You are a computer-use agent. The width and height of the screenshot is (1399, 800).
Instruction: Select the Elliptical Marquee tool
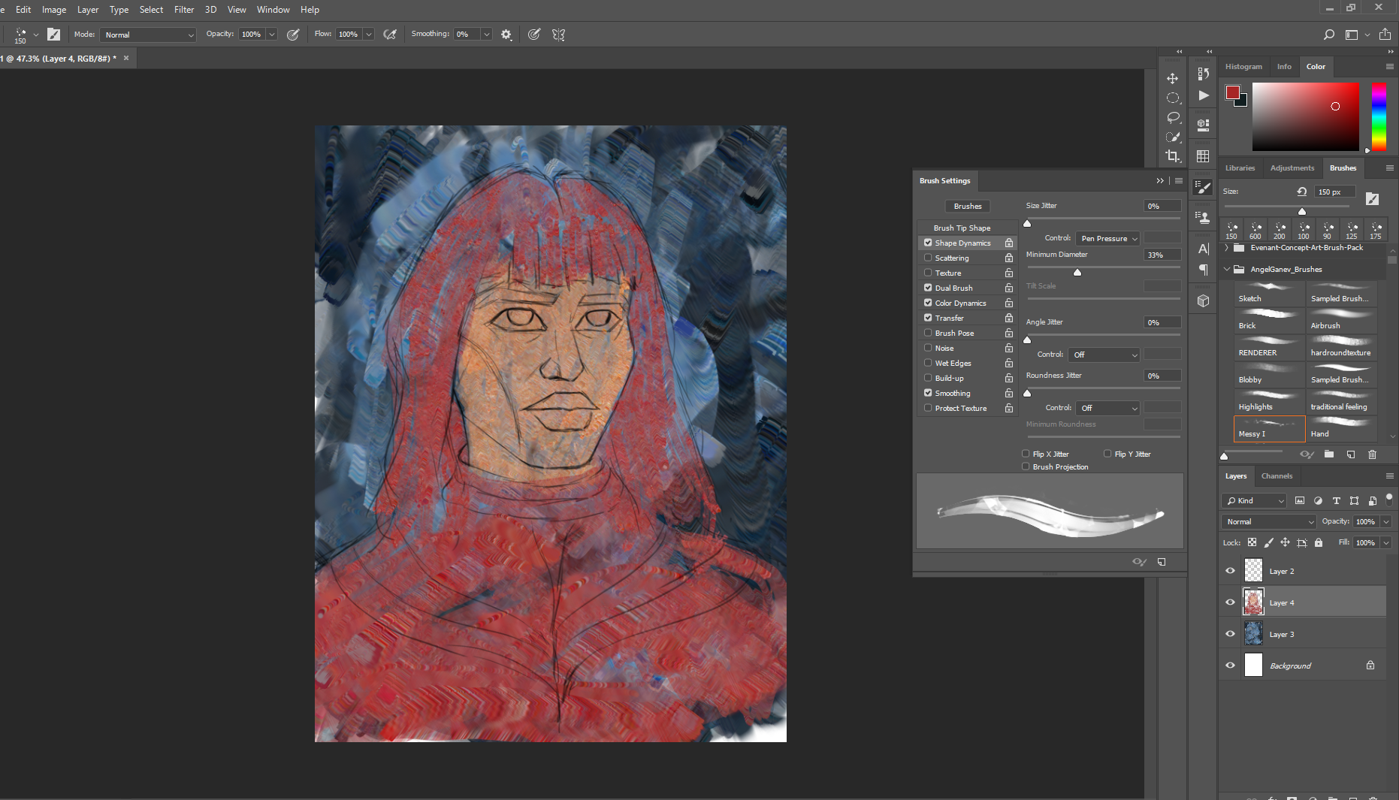pyautogui.click(x=1172, y=98)
